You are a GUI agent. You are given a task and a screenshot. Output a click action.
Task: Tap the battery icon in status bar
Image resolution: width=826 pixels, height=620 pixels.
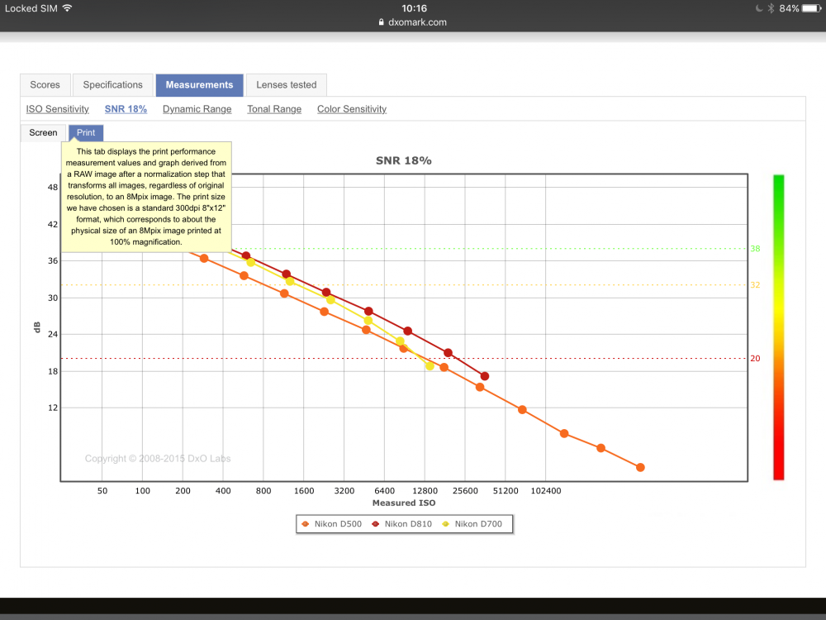pyautogui.click(x=811, y=8)
